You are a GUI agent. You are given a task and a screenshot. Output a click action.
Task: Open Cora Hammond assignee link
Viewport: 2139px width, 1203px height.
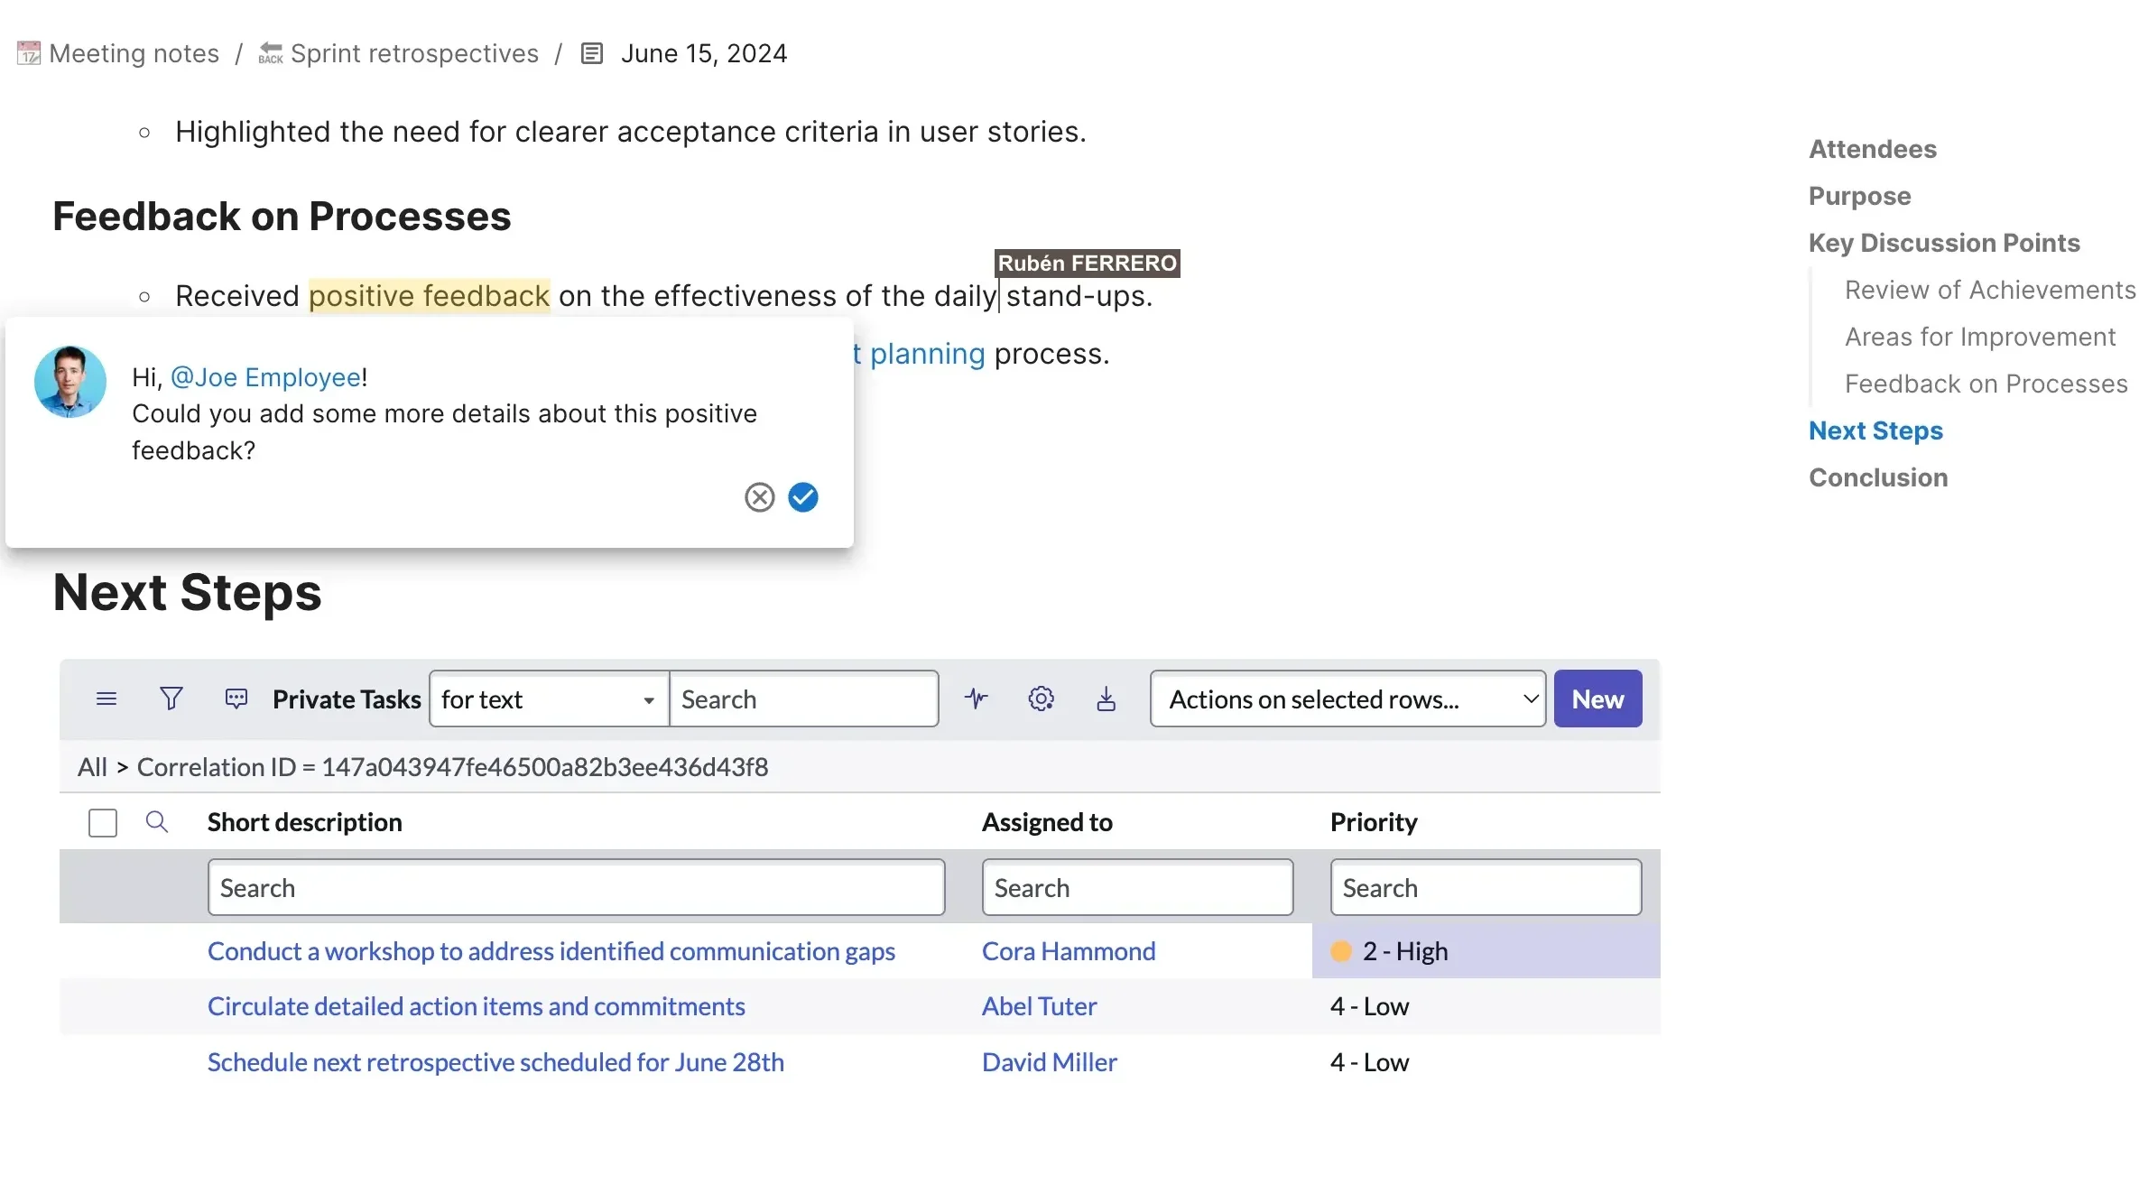point(1068,951)
